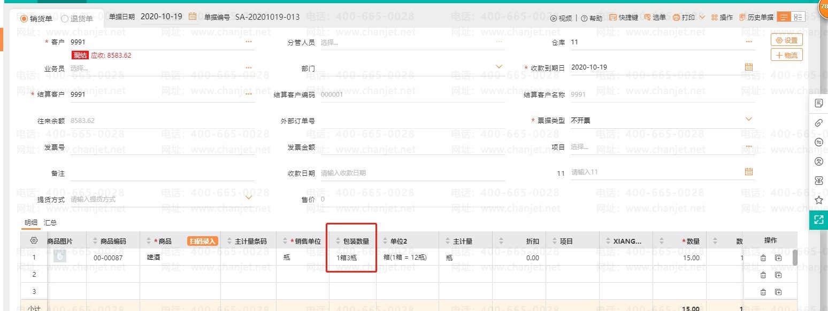Image resolution: width=828 pixels, height=311 pixels.
Task: Click the 外部订单号 input field
Action: click(x=412, y=121)
